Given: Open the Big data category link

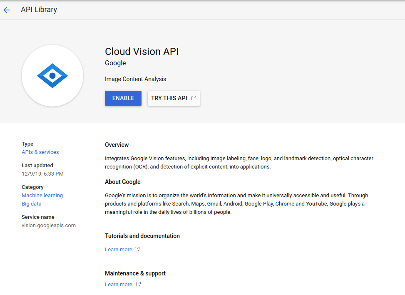Looking at the screenshot, I should coord(32,203).
